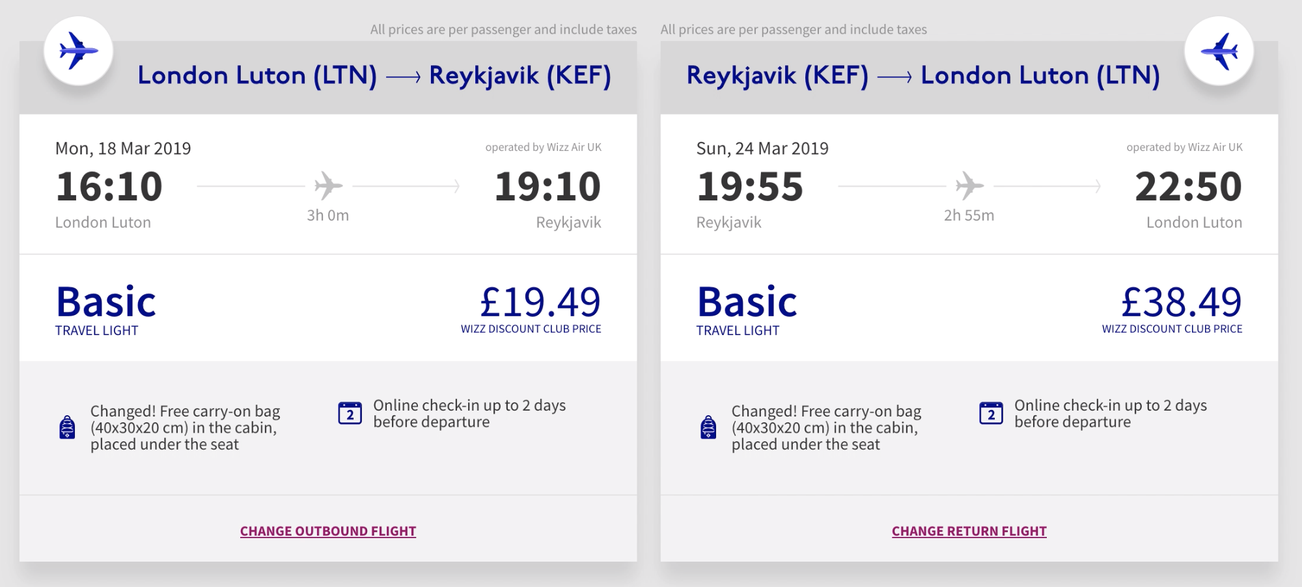The image size is (1302, 587).
Task: Click the outbound departing plane circle icon
Action: click(x=78, y=51)
